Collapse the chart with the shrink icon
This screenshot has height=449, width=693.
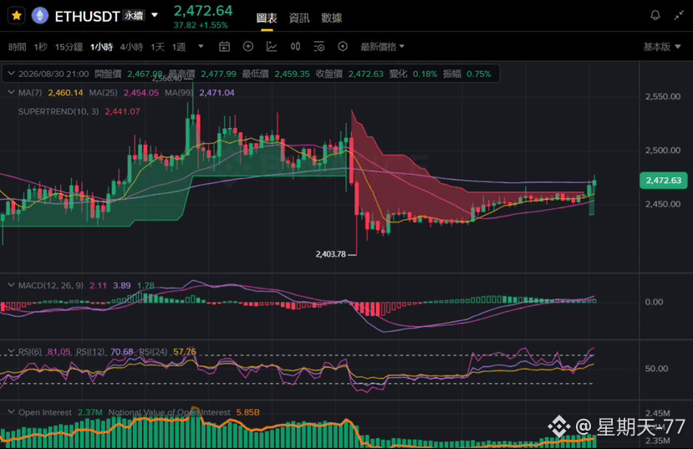(x=679, y=15)
